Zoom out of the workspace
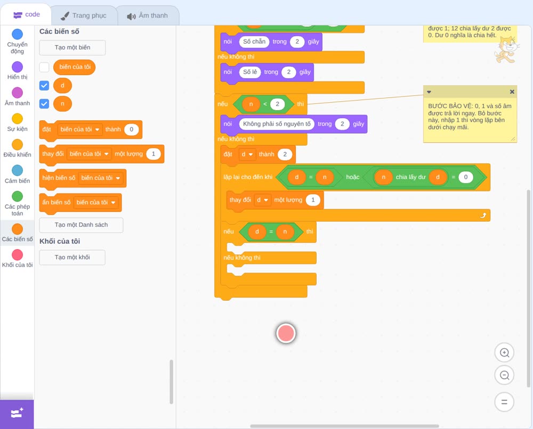533x429 pixels. [x=504, y=375]
